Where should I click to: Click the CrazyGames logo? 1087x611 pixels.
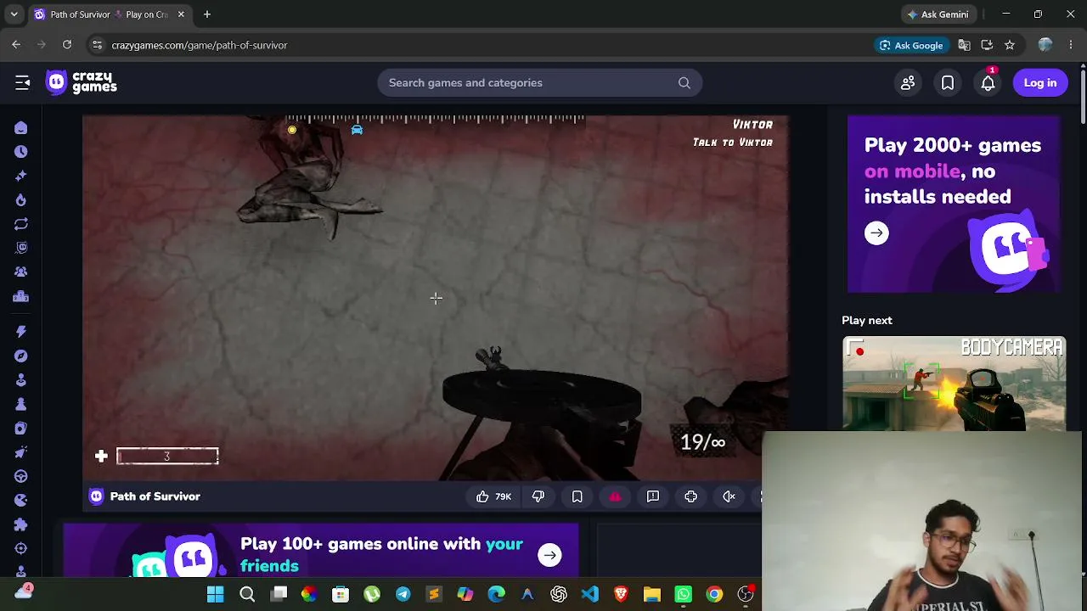click(82, 82)
